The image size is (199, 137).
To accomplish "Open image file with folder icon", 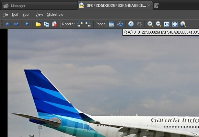I will coord(38,24).
